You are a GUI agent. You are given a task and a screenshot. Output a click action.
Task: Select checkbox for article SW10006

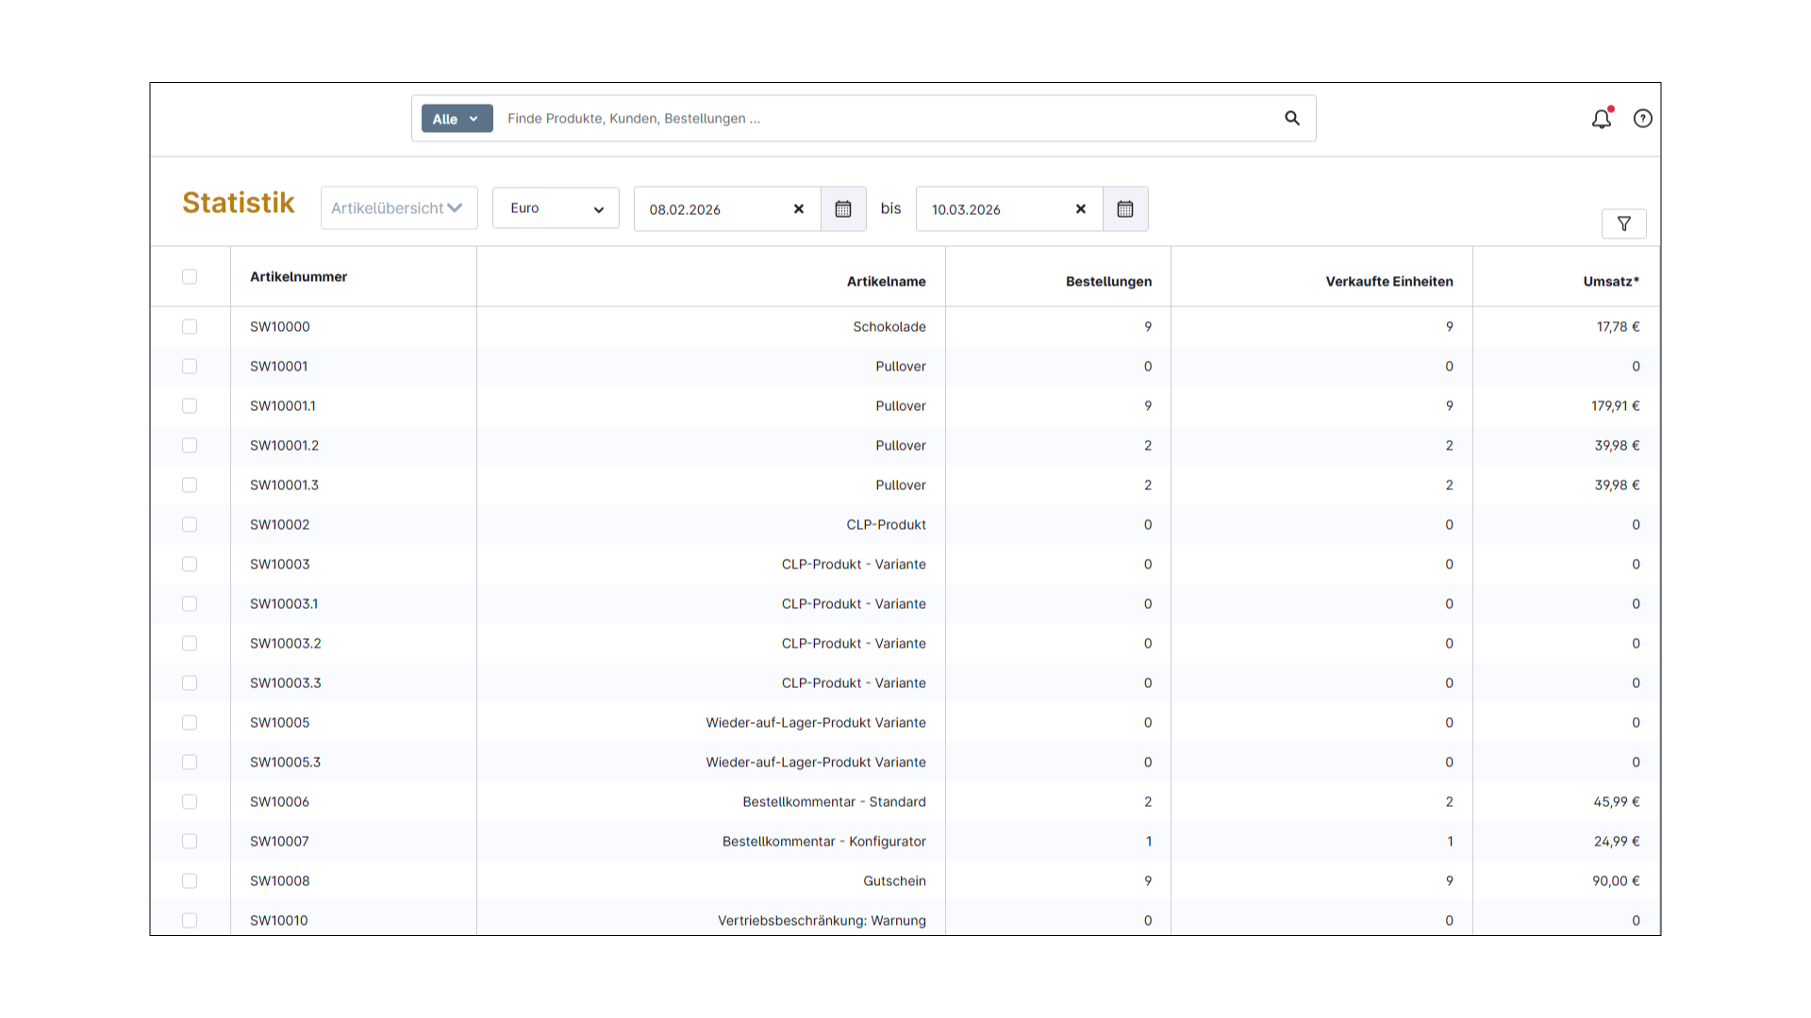point(190,802)
